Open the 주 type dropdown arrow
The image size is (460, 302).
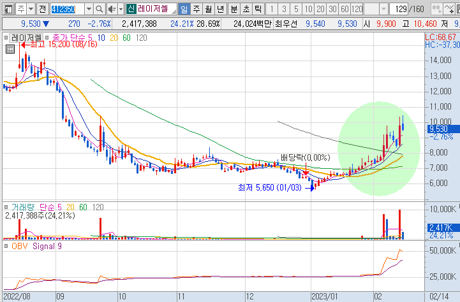click(31, 10)
